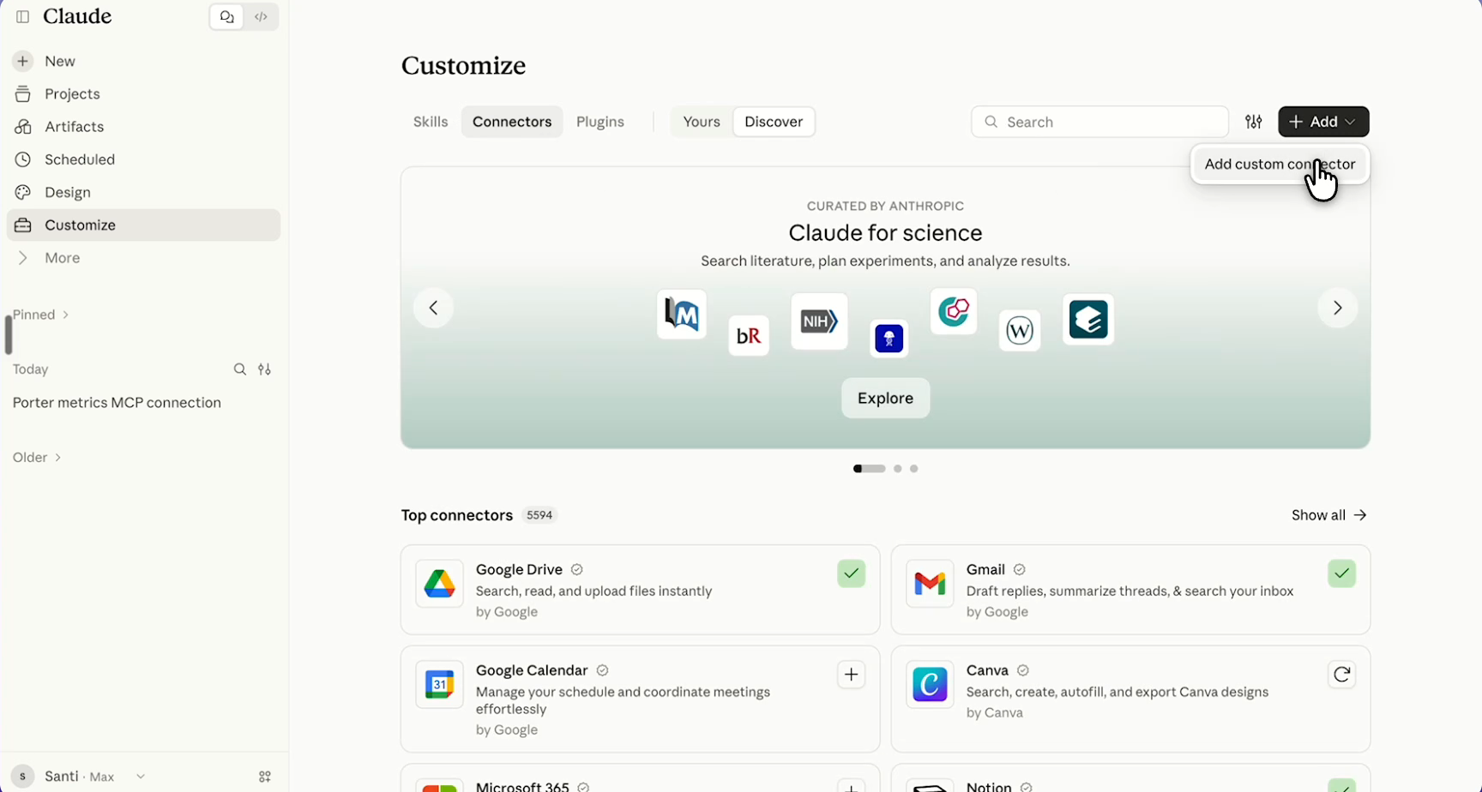
Task: Choose Add custom connector
Action: tap(1280, 164)
